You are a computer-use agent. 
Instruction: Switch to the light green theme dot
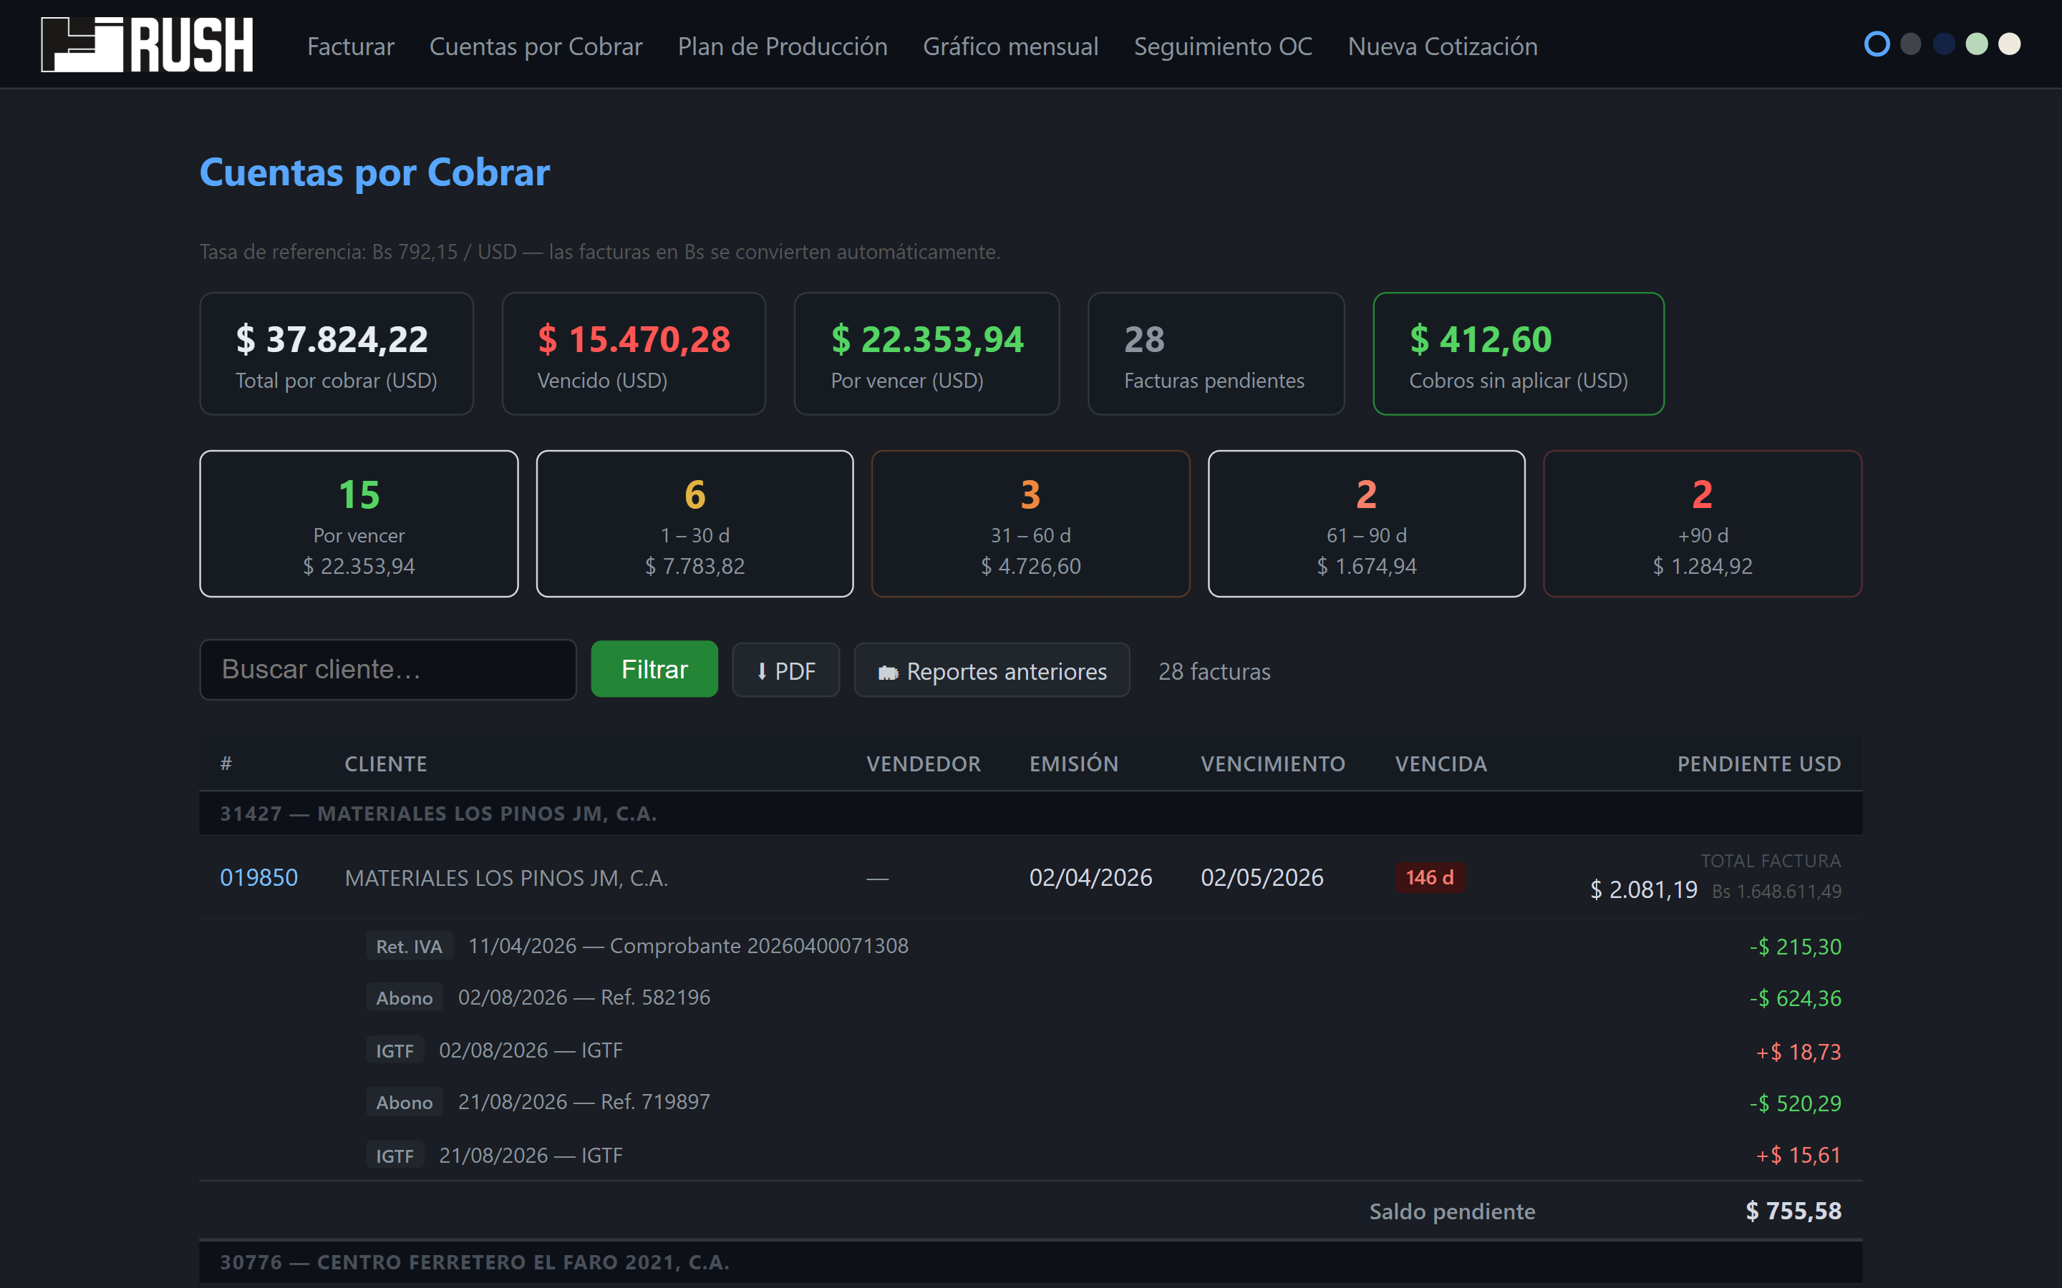[x=1977, y=44]
